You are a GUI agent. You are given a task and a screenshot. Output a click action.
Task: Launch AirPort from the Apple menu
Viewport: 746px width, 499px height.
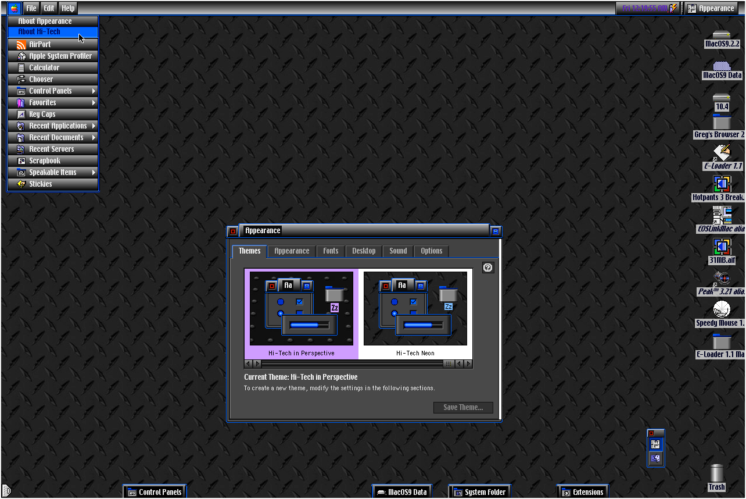point(53,44)
